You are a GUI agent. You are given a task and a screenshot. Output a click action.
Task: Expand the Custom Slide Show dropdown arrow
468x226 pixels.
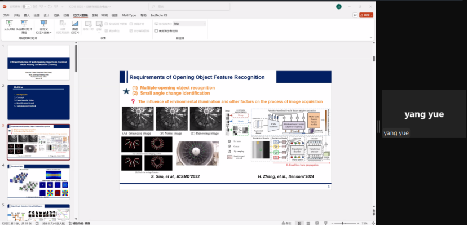coord(51,33)
